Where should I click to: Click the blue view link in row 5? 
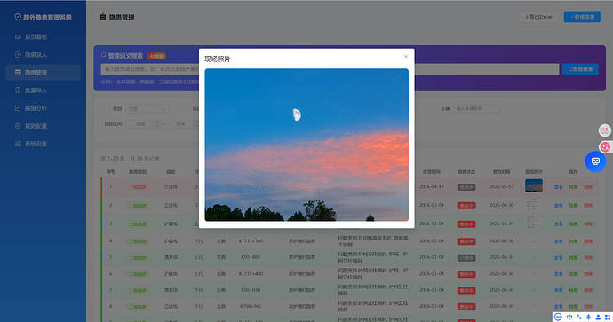point(558,257)
